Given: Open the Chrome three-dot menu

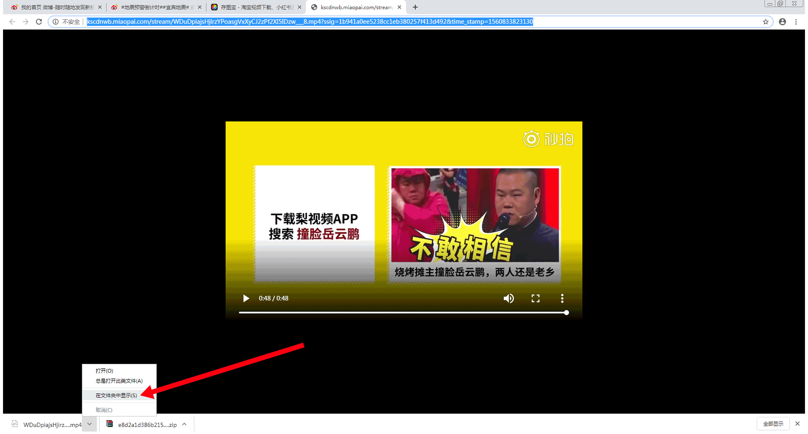Looking at the screenshot, I should pos(796,22).
